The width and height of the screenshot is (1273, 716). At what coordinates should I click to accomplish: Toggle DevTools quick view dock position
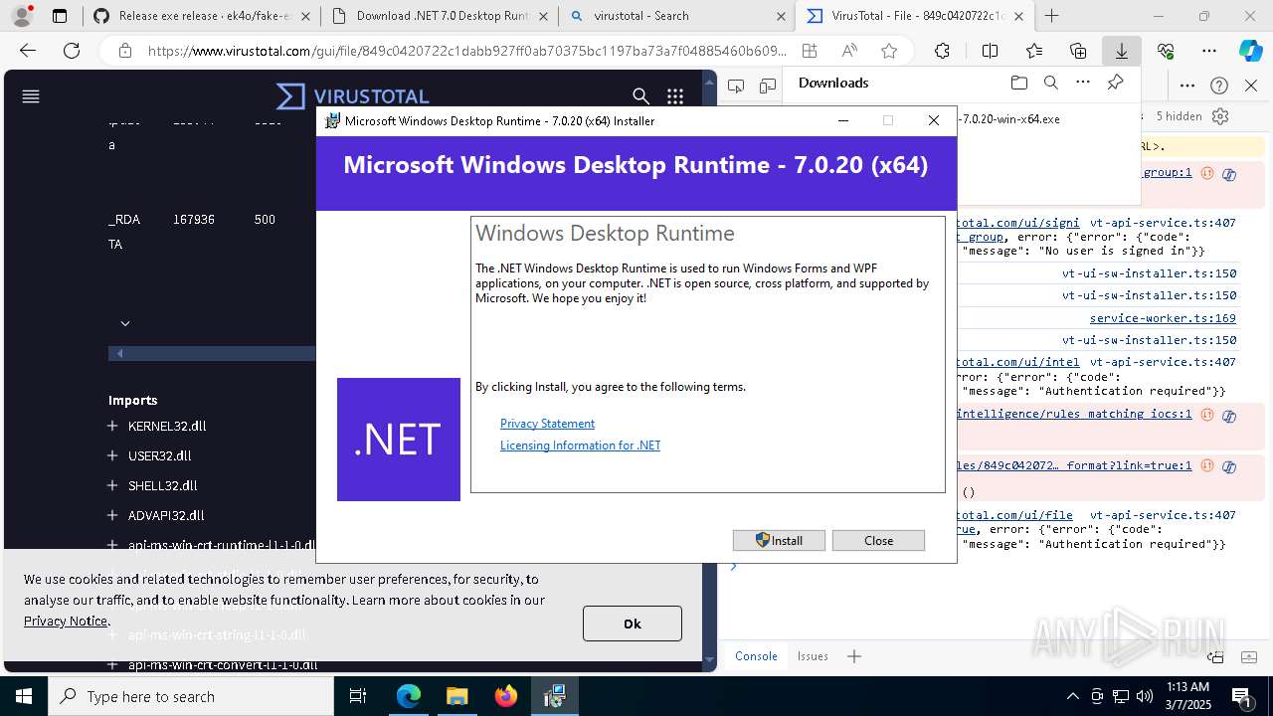tap(1215, 656)
